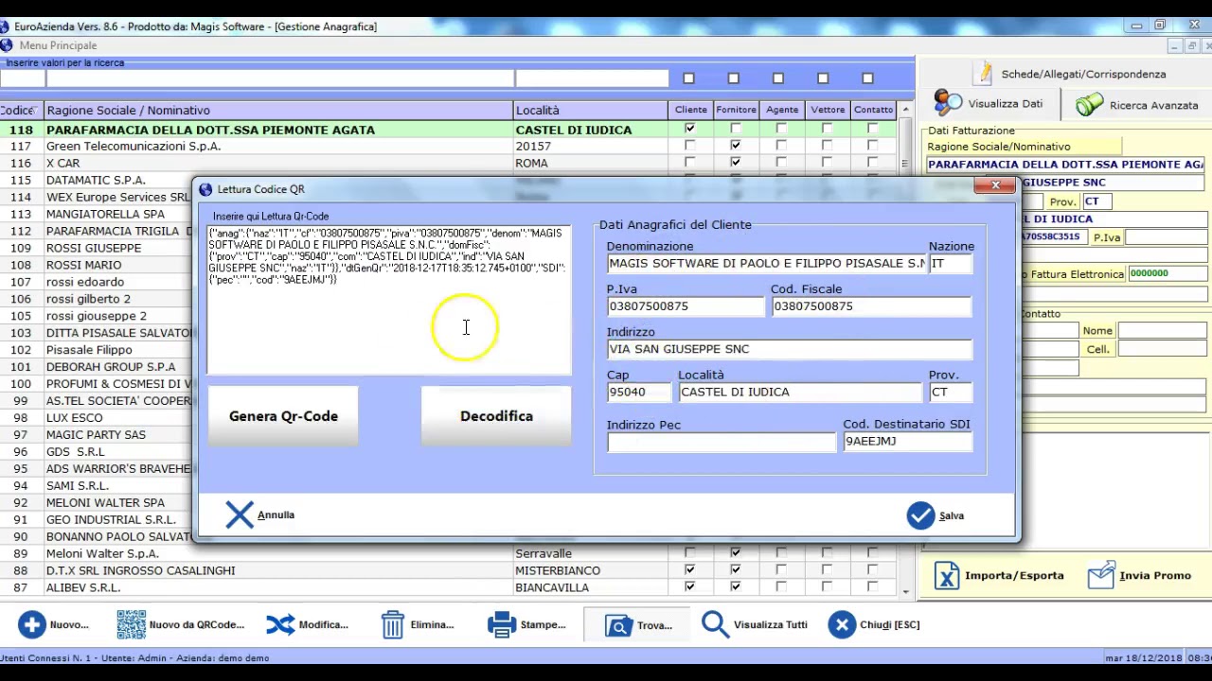Click the Chiudi [ESC] icon
The width and height of the screenshot is (1212, 681).
click(841, 624)
